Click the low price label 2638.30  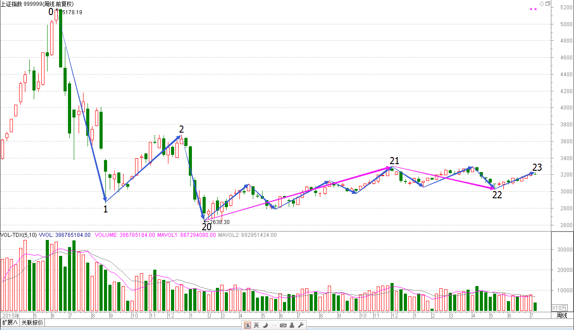pos(219,222)
